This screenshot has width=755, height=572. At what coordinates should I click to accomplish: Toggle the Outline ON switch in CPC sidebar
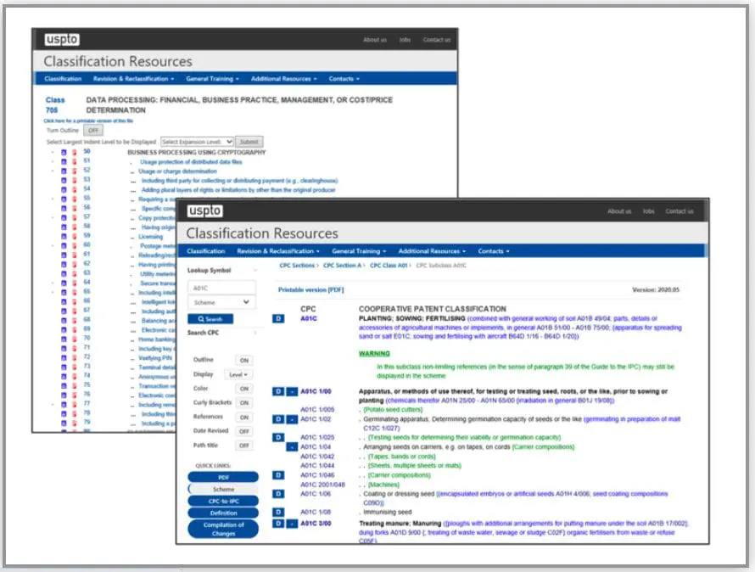pos(244,361)
